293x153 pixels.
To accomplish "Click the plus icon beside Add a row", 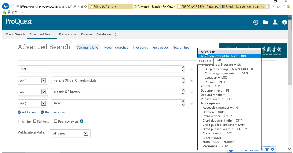I will (19, 112).
